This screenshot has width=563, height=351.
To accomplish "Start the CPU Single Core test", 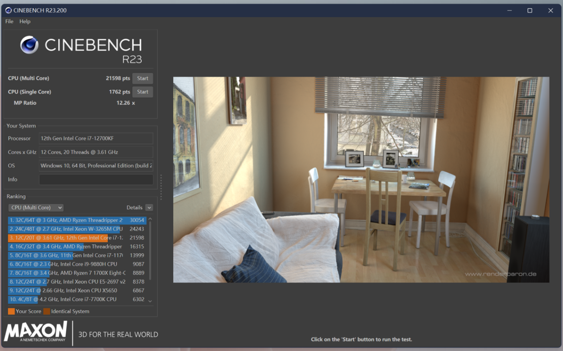I will coord(143,92).
